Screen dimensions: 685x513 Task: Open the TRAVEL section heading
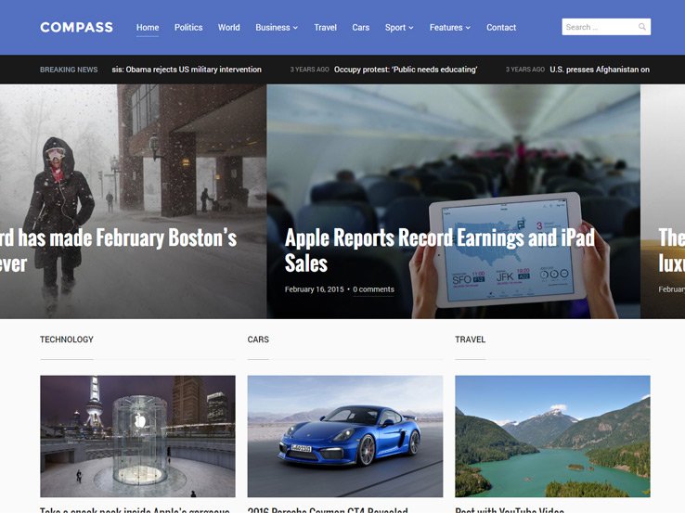coord(470,340)
